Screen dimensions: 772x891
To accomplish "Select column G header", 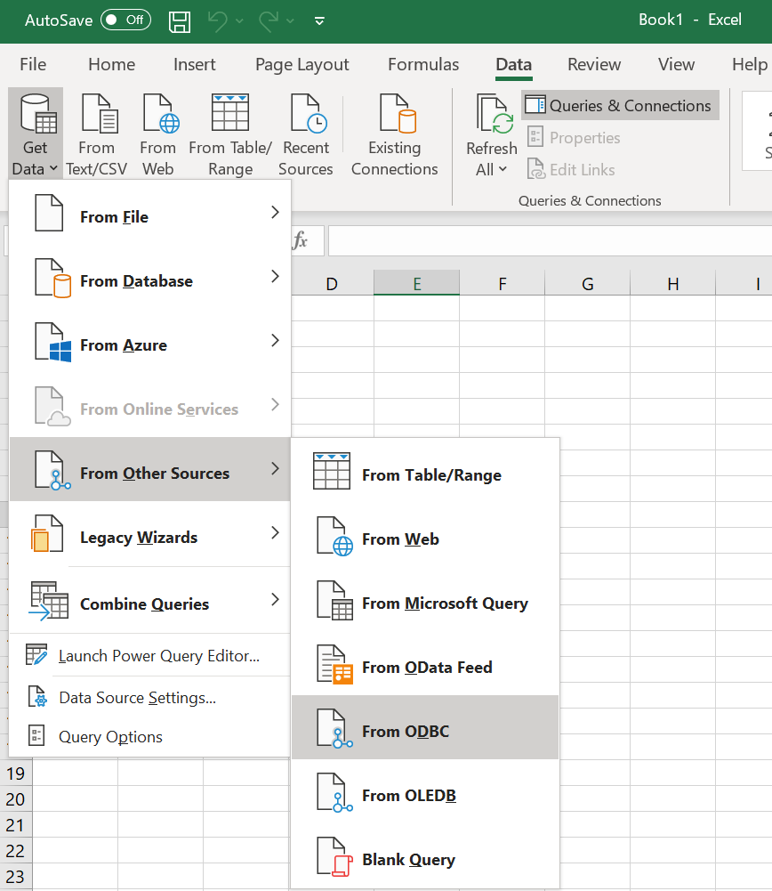I will (x=588, y=283).
